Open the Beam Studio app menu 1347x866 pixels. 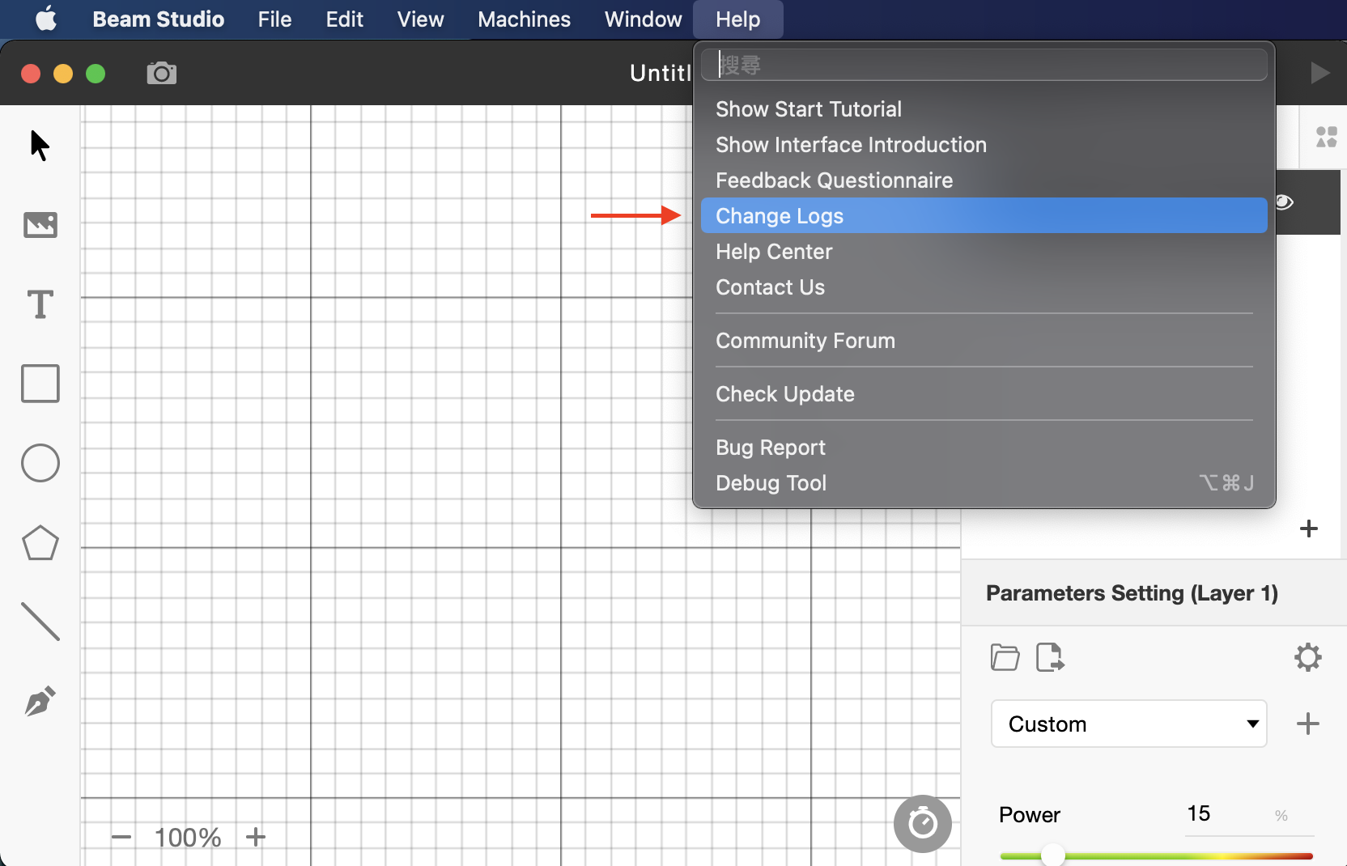coord(159,19)
